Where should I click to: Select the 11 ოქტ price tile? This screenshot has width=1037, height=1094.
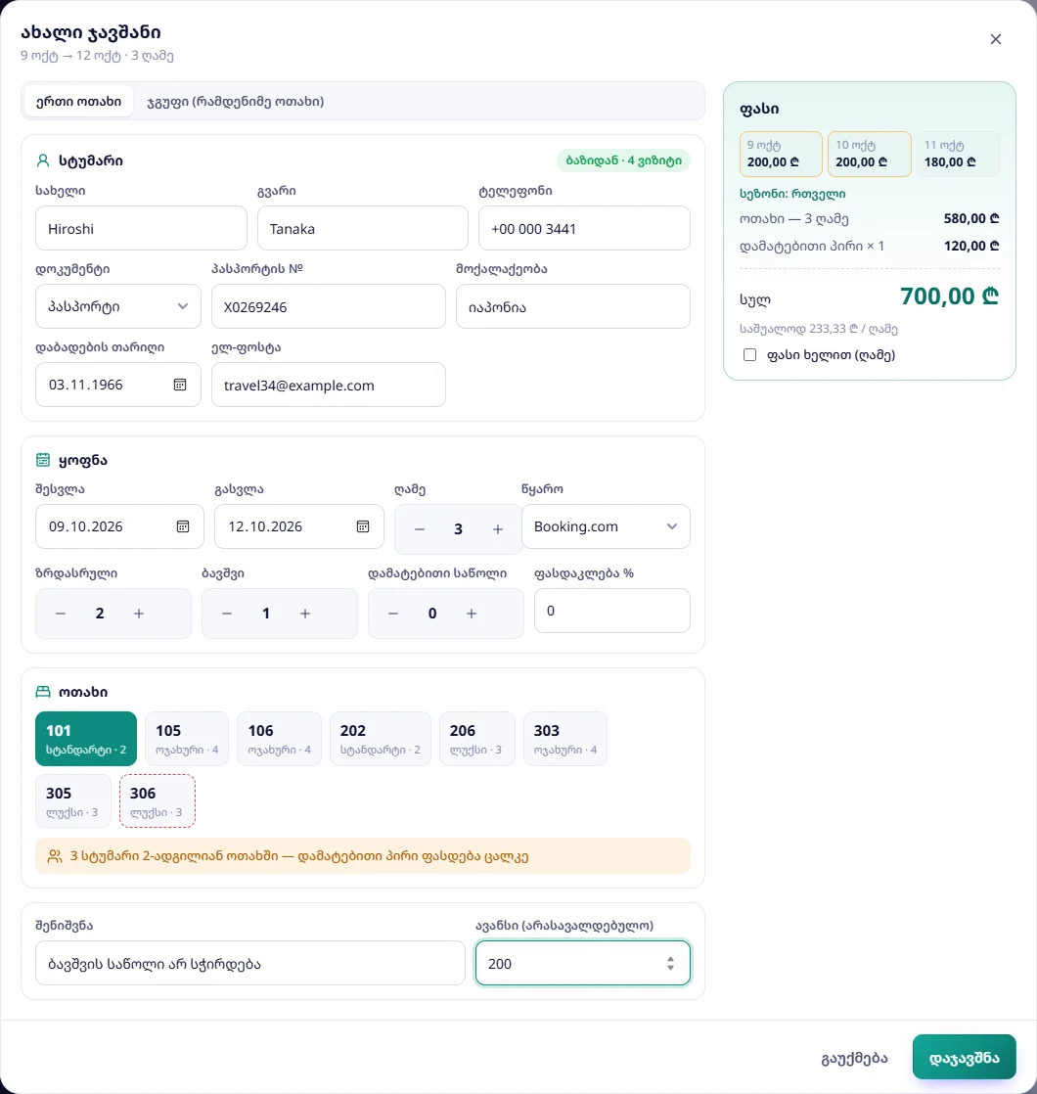958,154
